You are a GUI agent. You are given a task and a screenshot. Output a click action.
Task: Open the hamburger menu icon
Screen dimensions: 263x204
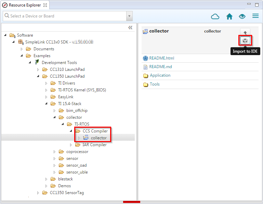click(x=255, y=16)
